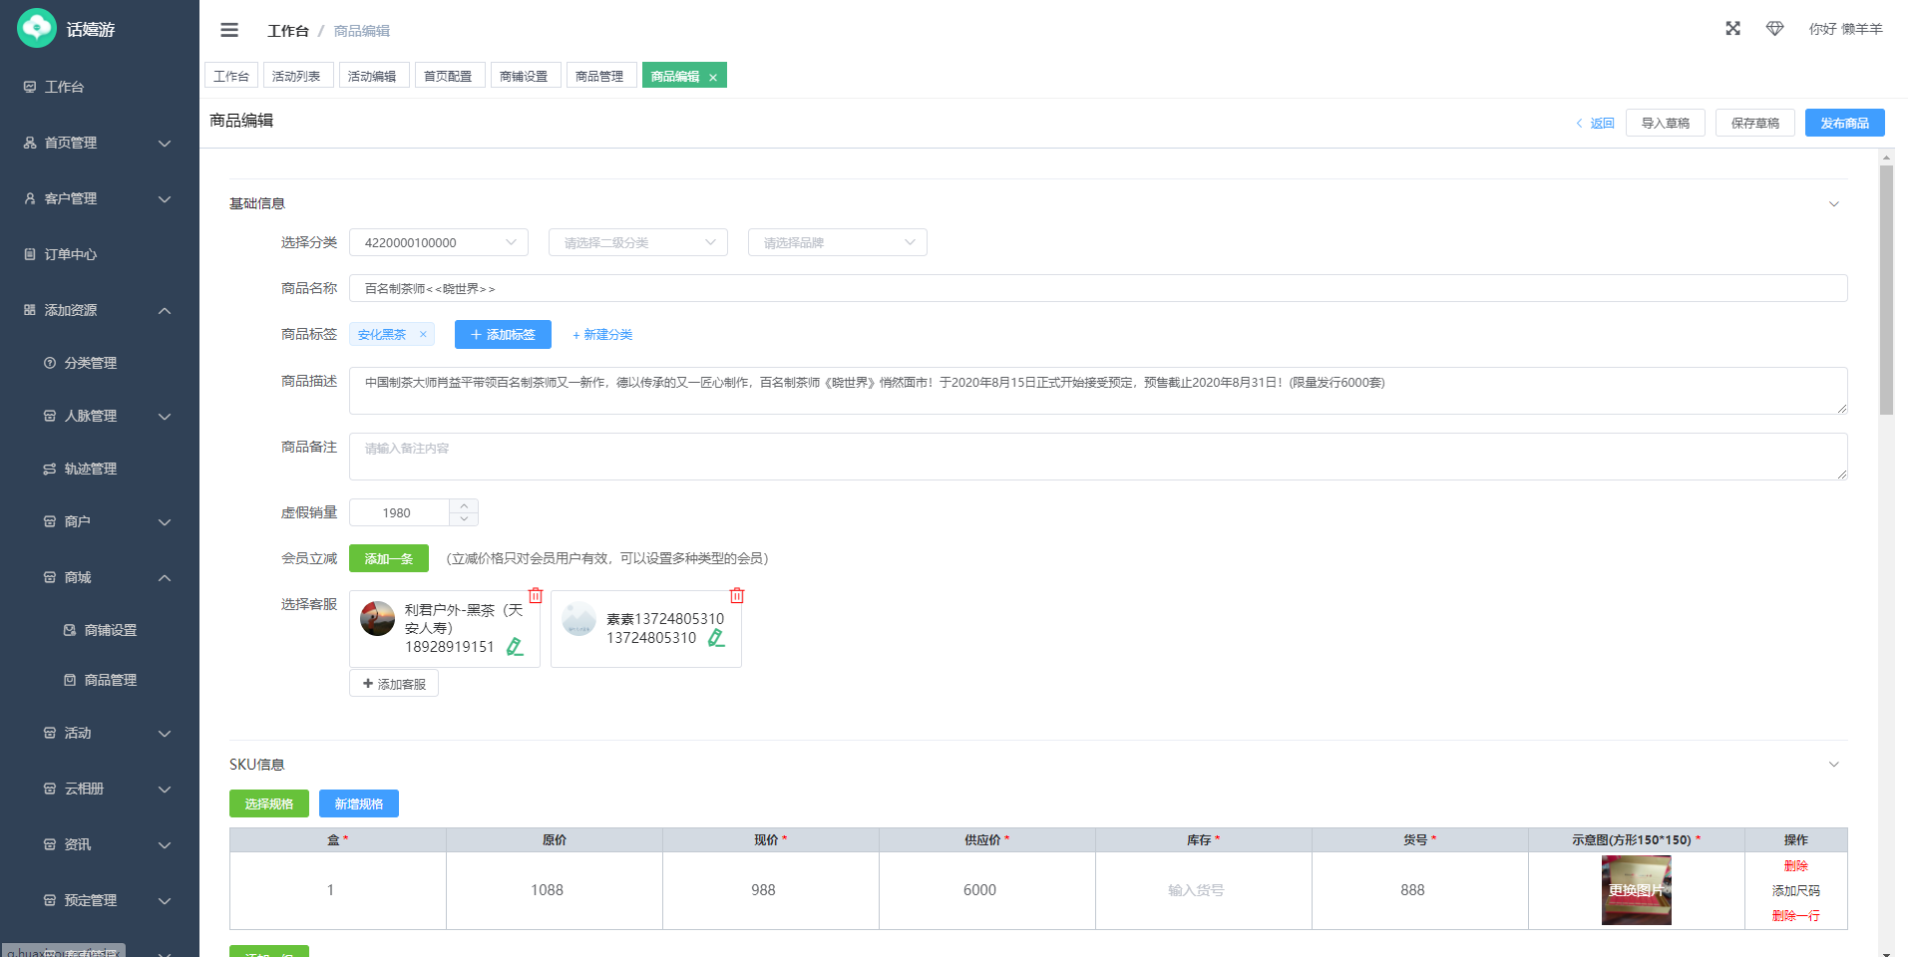Delete customer service 利君户外-黑茶 via trash icon
This screenshot has height=957, width=1908.
click(536, 595)
